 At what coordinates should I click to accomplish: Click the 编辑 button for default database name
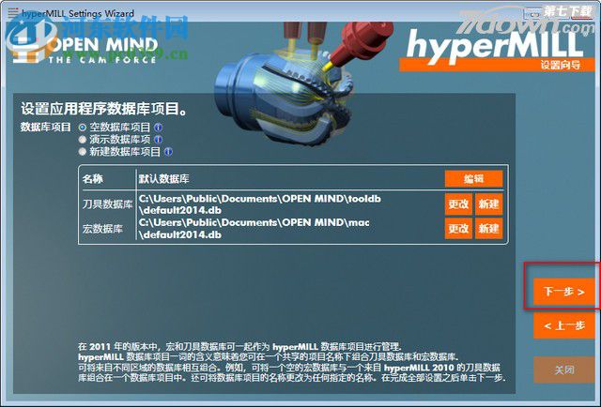point(473,179)
